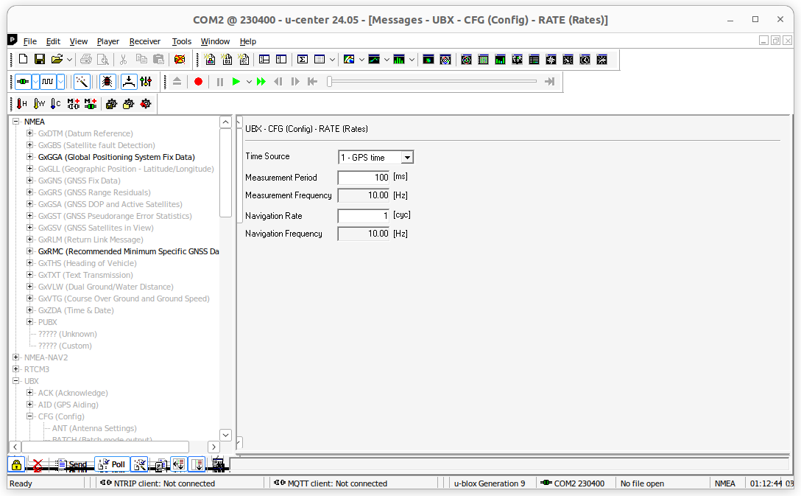Screen dimensions: 801x496
Task: Open the connection port dropdown arrow
Action: click(35, 81)
